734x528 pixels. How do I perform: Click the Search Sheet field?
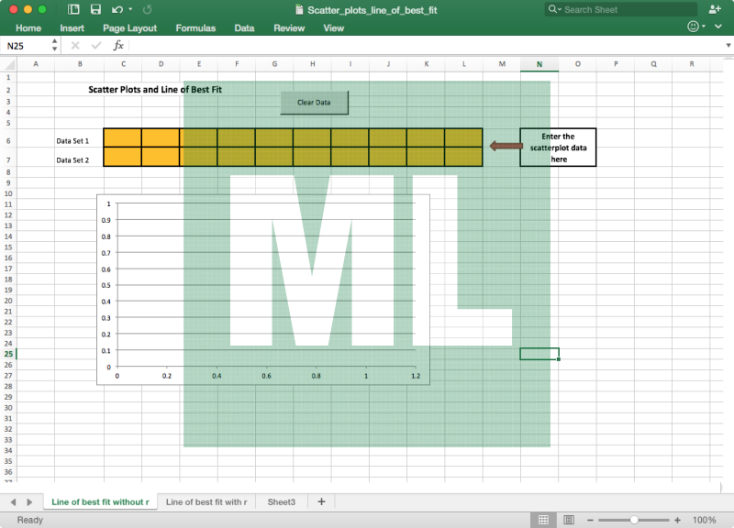624,9
